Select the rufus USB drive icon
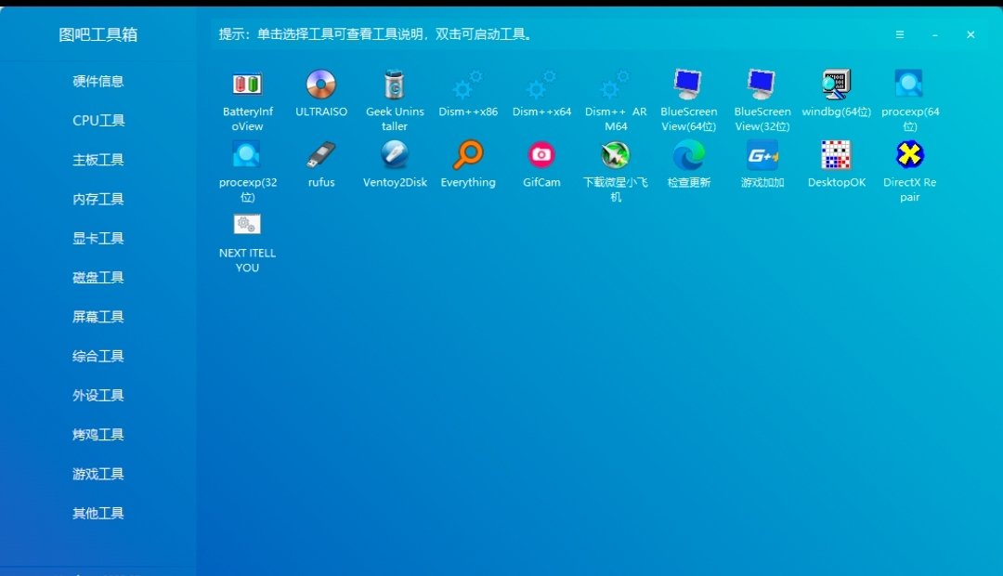This screenshot has width=1003, height=576. point(321,155)
